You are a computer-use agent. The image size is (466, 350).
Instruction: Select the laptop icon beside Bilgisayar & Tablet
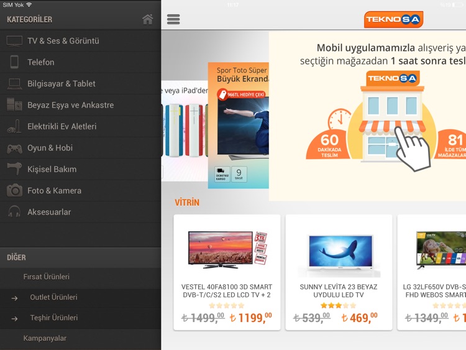tap(14, 84)
